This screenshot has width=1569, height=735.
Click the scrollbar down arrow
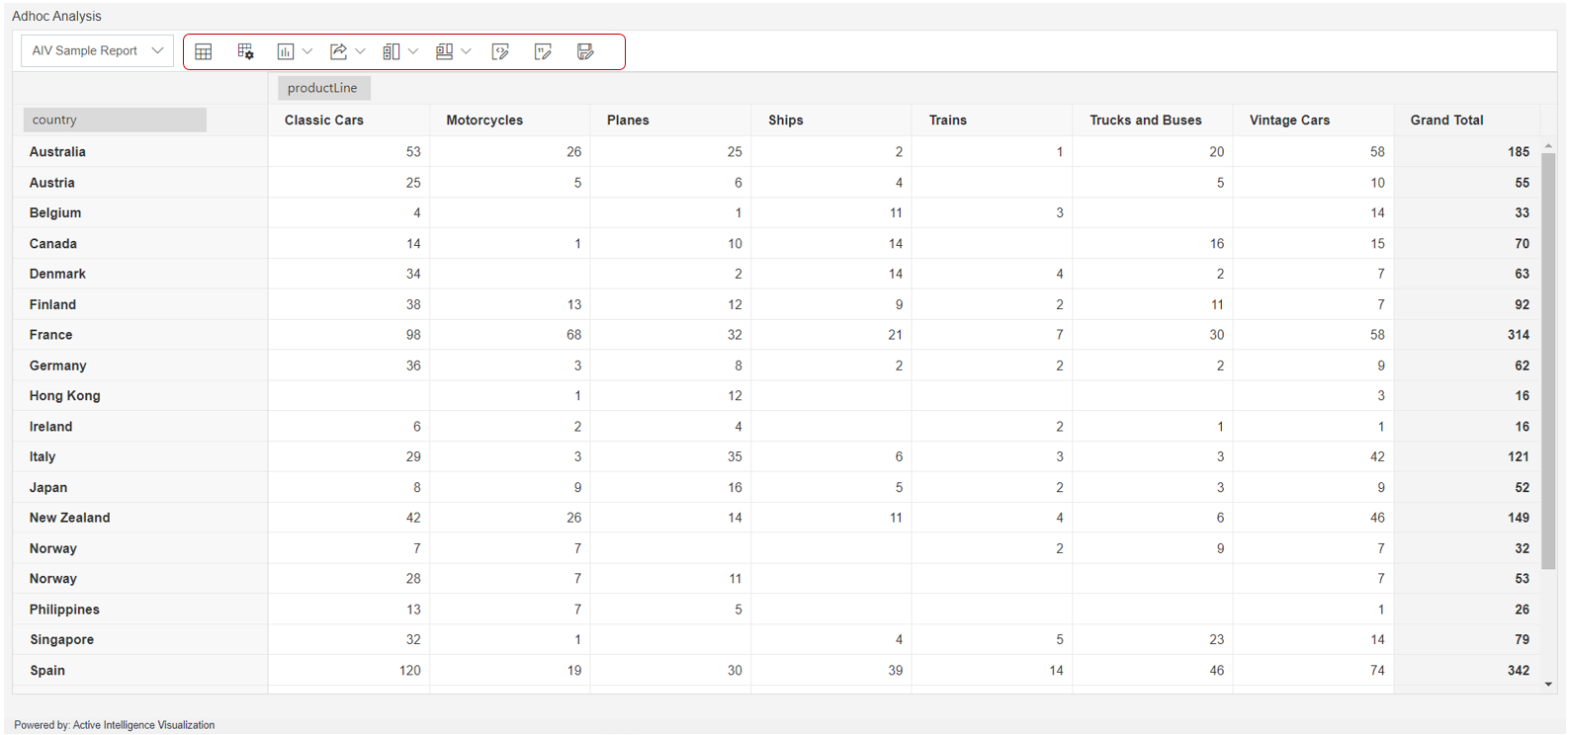click(x=1548, y=685)
